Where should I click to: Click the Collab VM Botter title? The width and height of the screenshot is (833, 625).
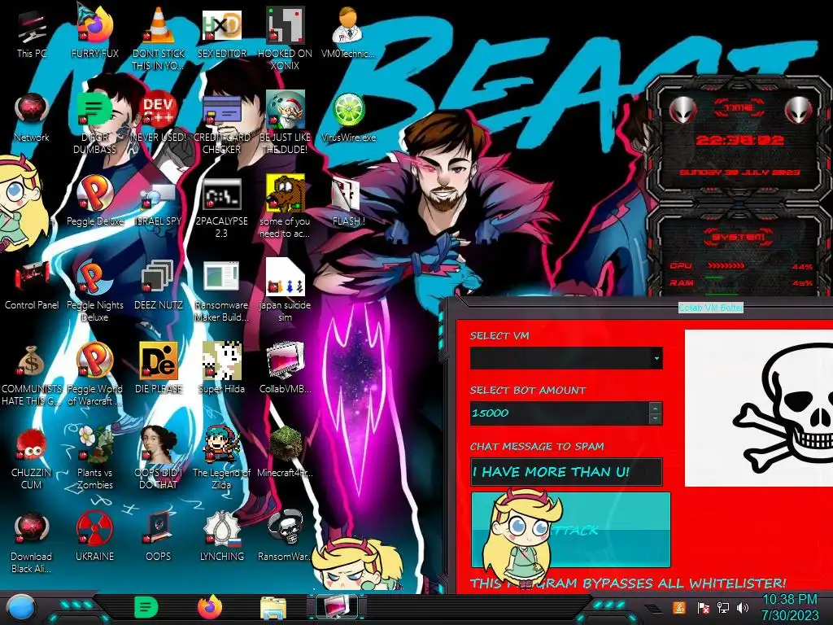pyautogui.click(x=711, y=307)
